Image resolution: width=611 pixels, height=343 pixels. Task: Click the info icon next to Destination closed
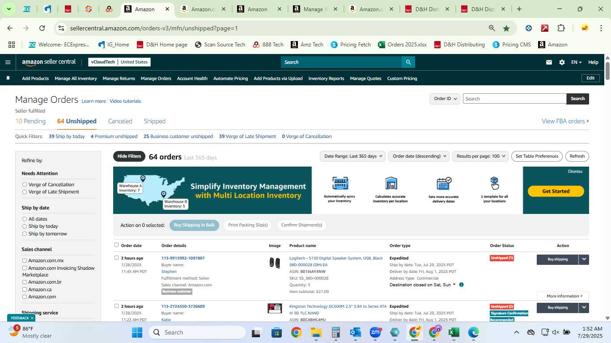[x=461, y=284]
